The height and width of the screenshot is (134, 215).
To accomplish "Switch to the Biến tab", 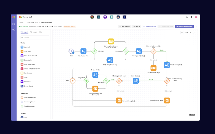I will [x=41, y=32].
